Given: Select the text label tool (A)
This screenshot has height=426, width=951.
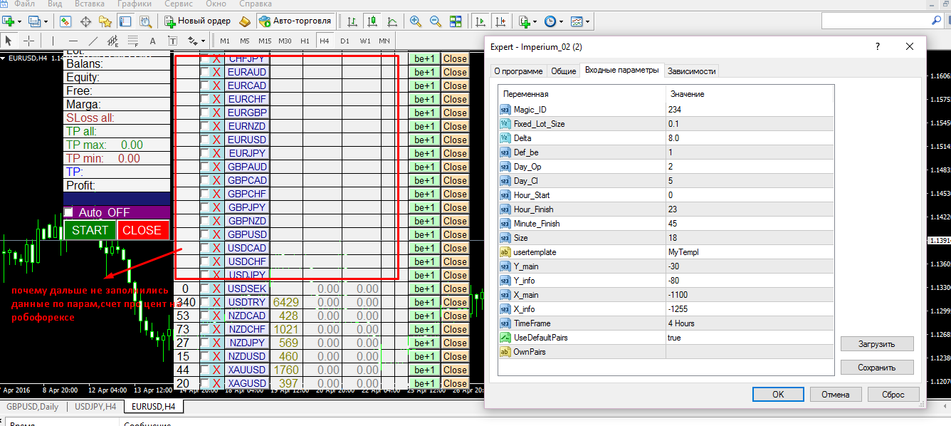Looking at the screenshot, I should coord(152,41).
